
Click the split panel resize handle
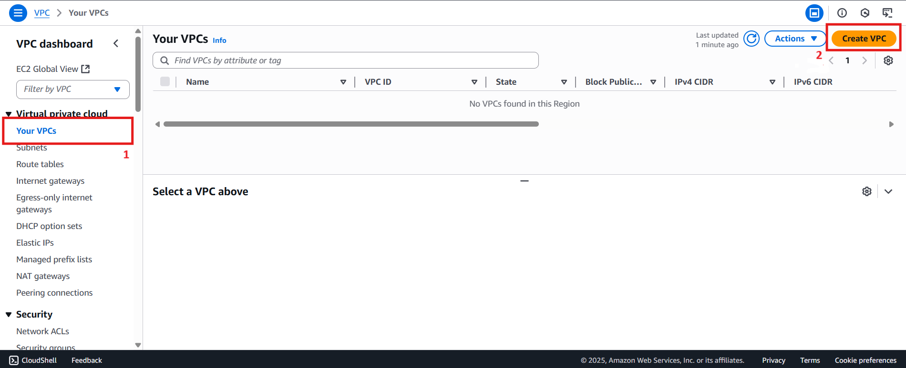525,181
